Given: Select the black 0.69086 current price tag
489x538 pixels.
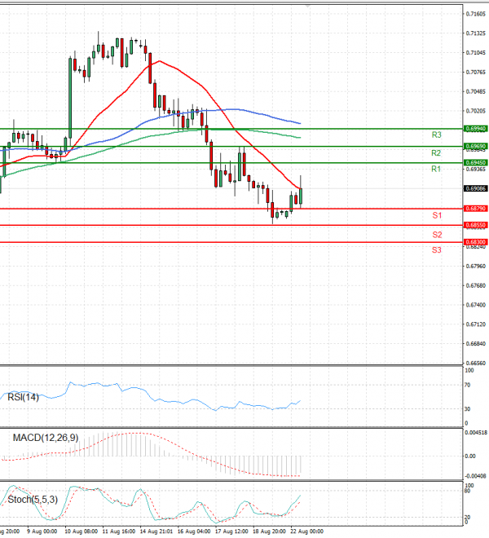Looking at the screenshot, I should [x=476, y=188].
